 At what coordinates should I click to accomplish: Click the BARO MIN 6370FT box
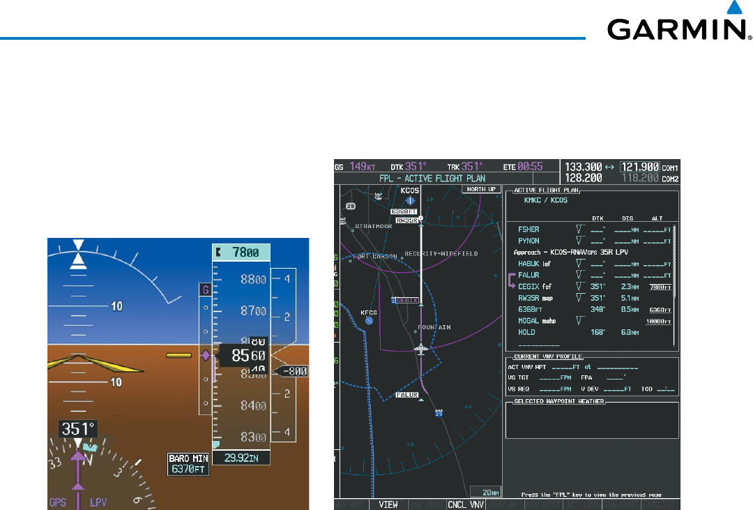pyautogui.click(x=188, y=464)
